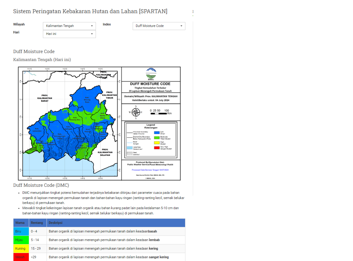This screenshot has height=261, width=353.
Task: Click the Wilayah label
Action: coord(19,24)
